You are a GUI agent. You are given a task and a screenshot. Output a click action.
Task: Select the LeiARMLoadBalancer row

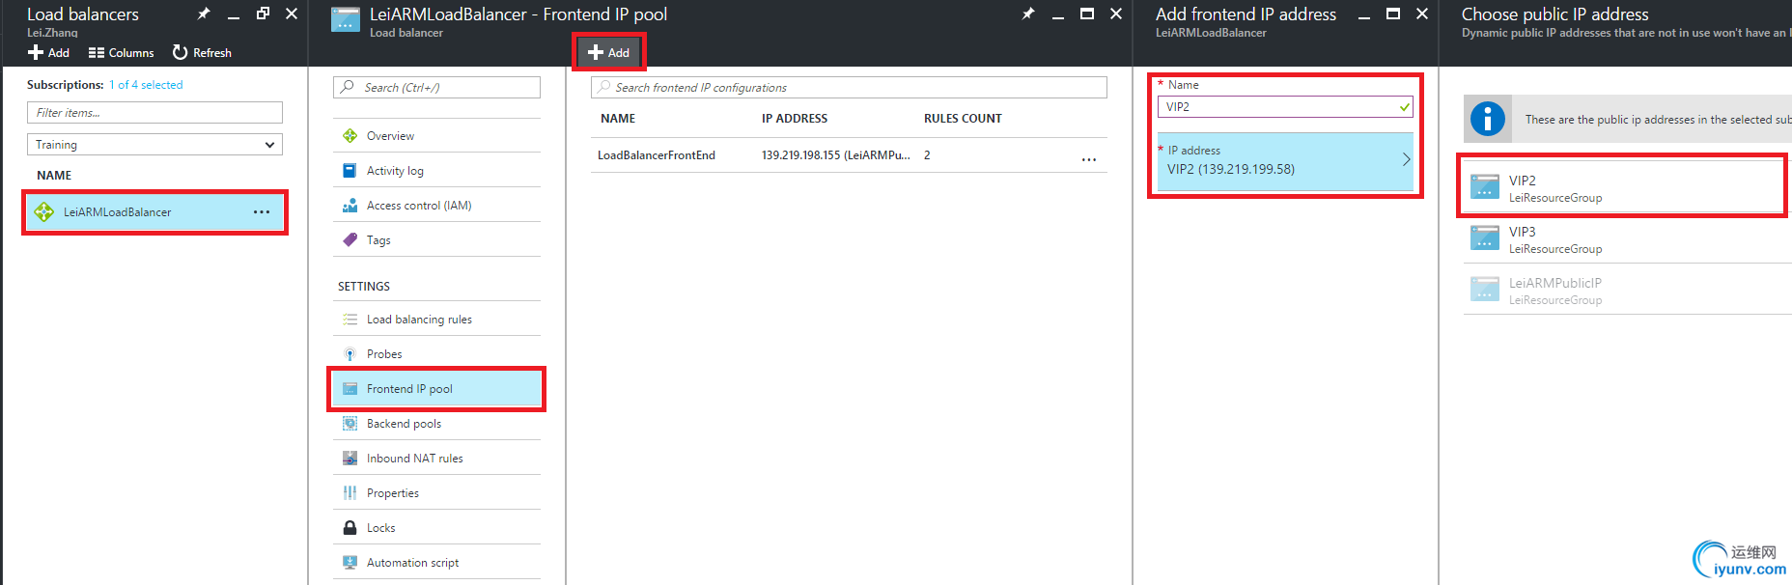pos(154,211)
